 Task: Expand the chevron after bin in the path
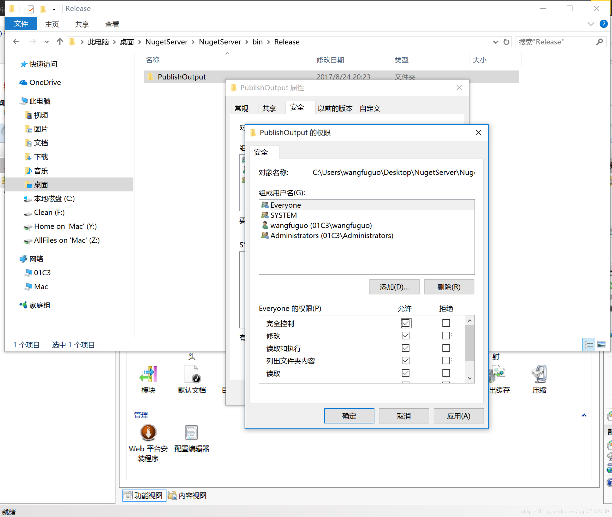[x=268, y=42]
